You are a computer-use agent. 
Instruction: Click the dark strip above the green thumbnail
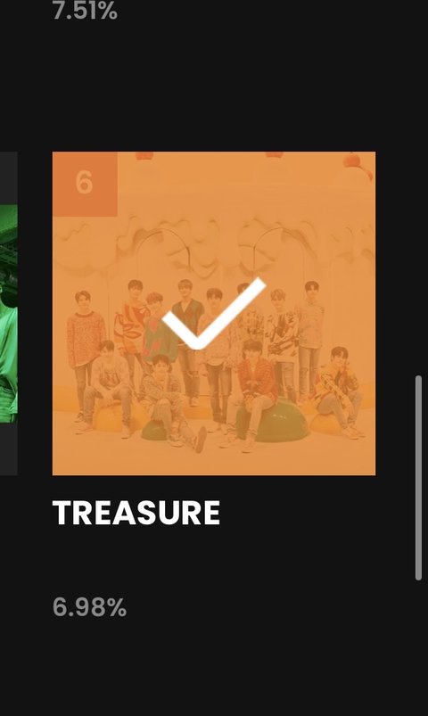pyautogui.click(x=9, y=178)
